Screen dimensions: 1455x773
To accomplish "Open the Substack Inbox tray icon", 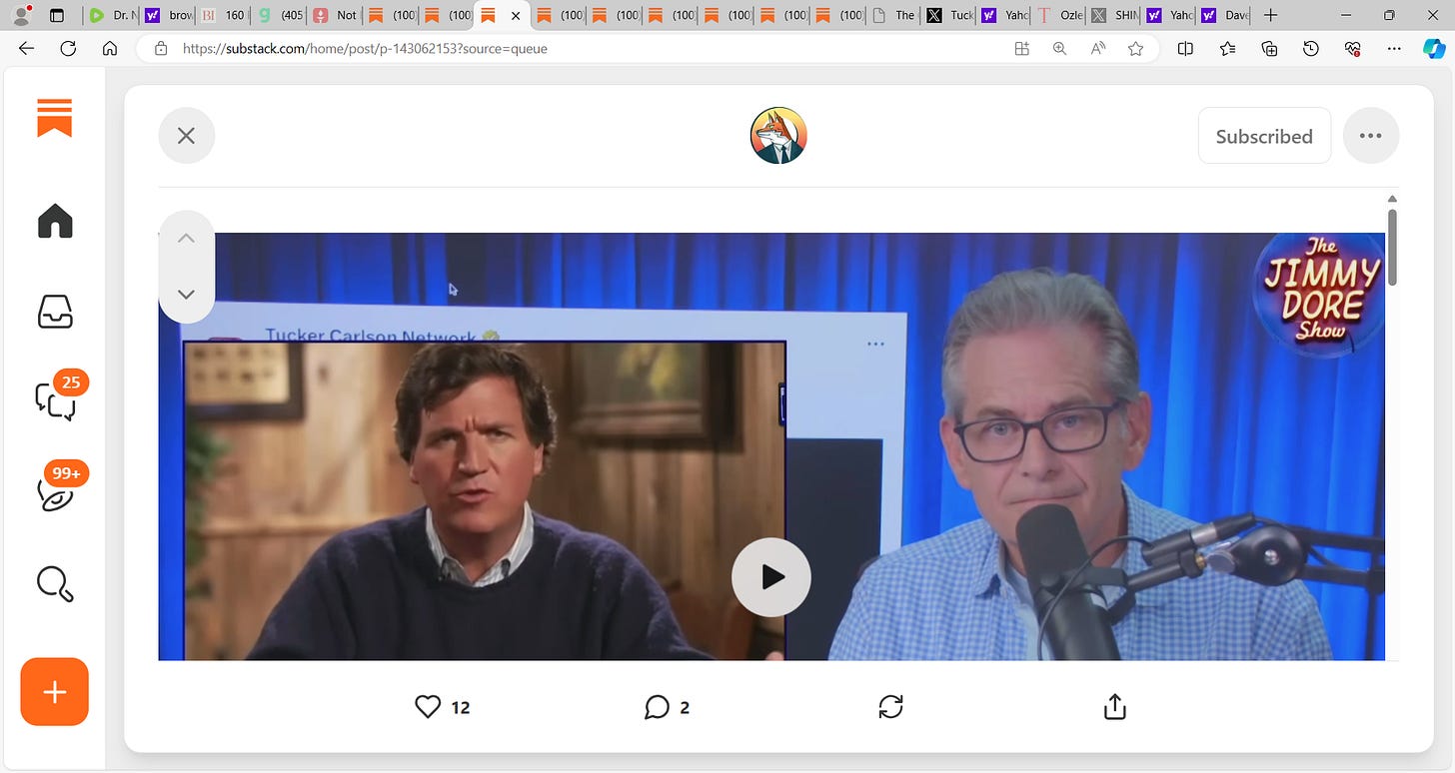I will (55, 313).
